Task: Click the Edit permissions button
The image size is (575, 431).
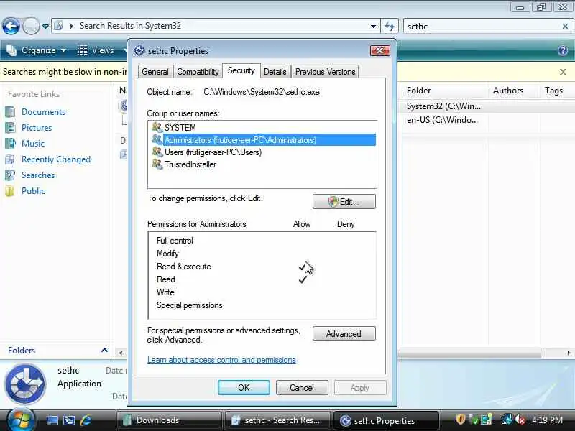Action: (x=344, y=202)
